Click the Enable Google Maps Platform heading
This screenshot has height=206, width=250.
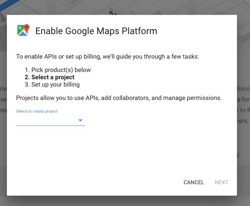(96, 31)
